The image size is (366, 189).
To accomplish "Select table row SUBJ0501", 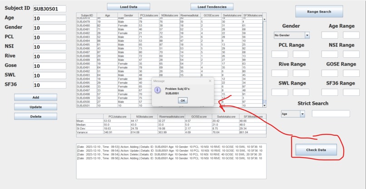I will (169, 105).
